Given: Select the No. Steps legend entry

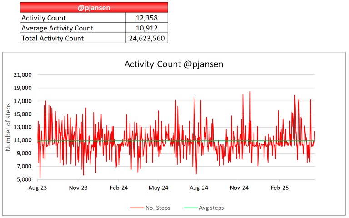Looking at the screenshot, I should (150, 208).
